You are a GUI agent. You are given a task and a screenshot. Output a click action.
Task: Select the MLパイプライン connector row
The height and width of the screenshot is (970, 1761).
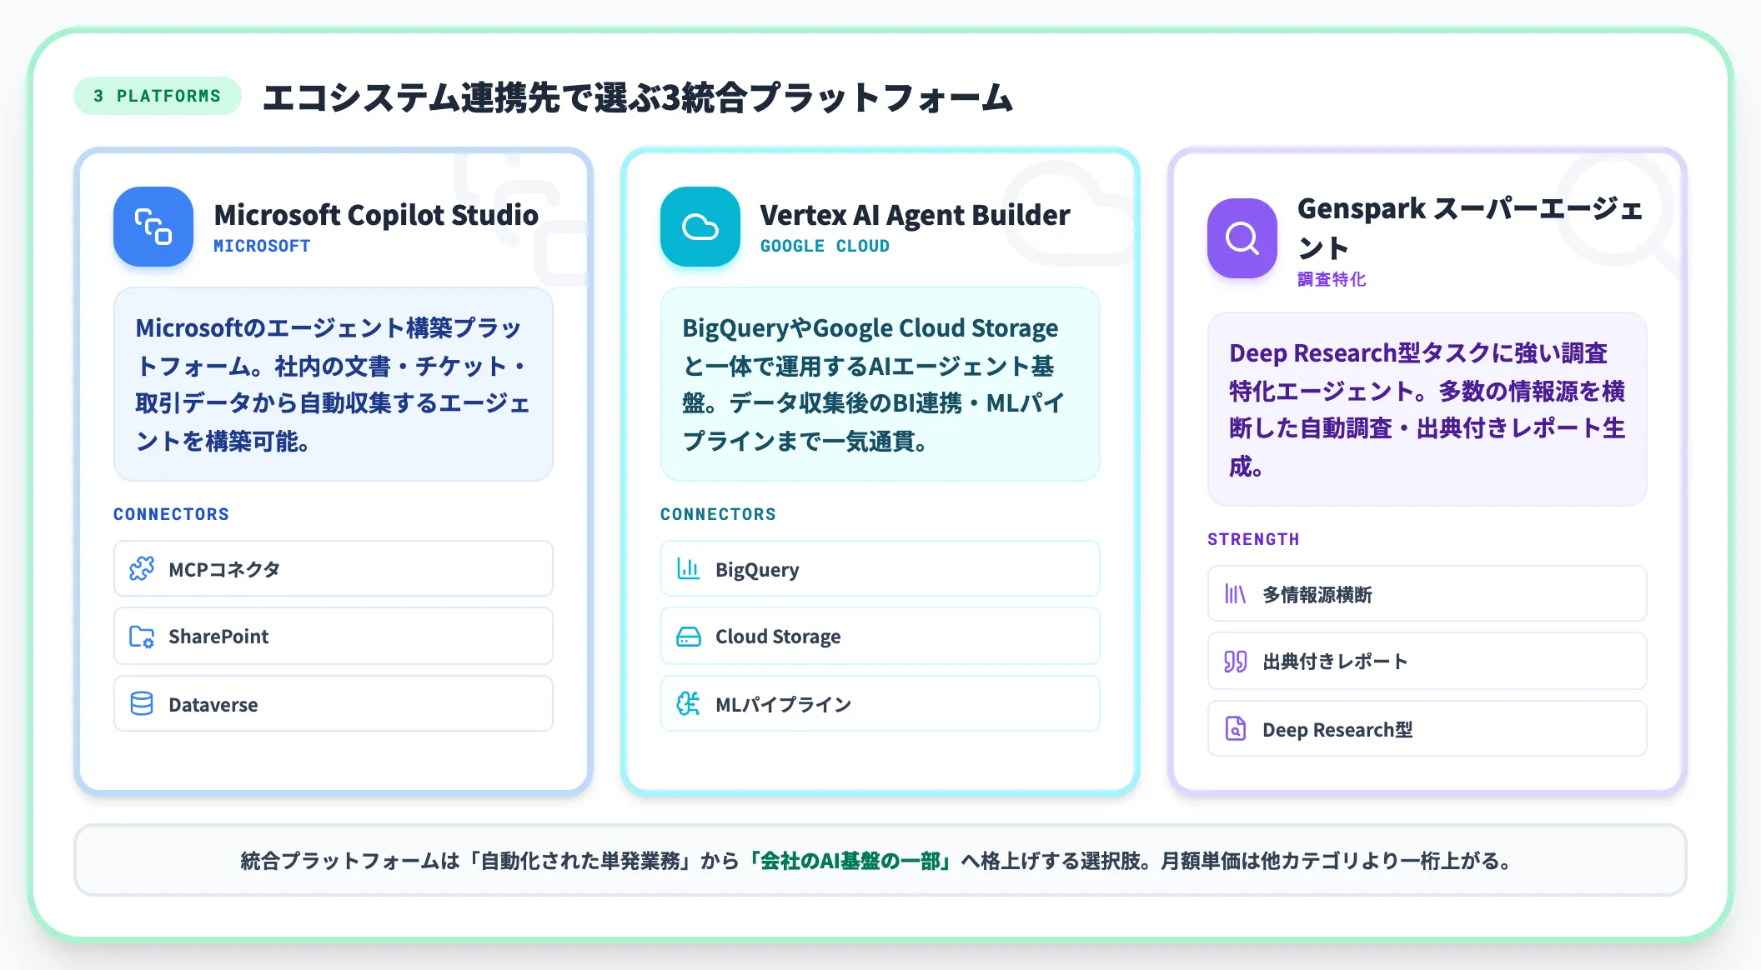[x=880, y=704]
